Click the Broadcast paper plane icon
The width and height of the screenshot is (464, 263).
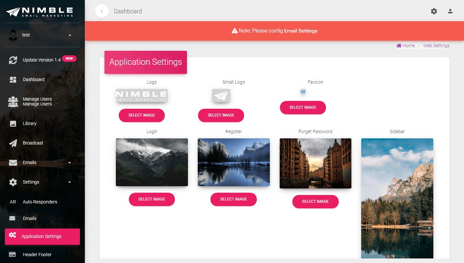13,143
